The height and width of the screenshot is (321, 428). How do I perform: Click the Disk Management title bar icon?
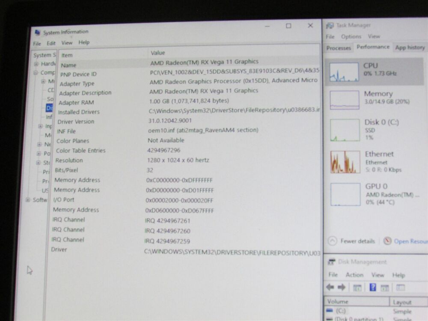(331, 262)
